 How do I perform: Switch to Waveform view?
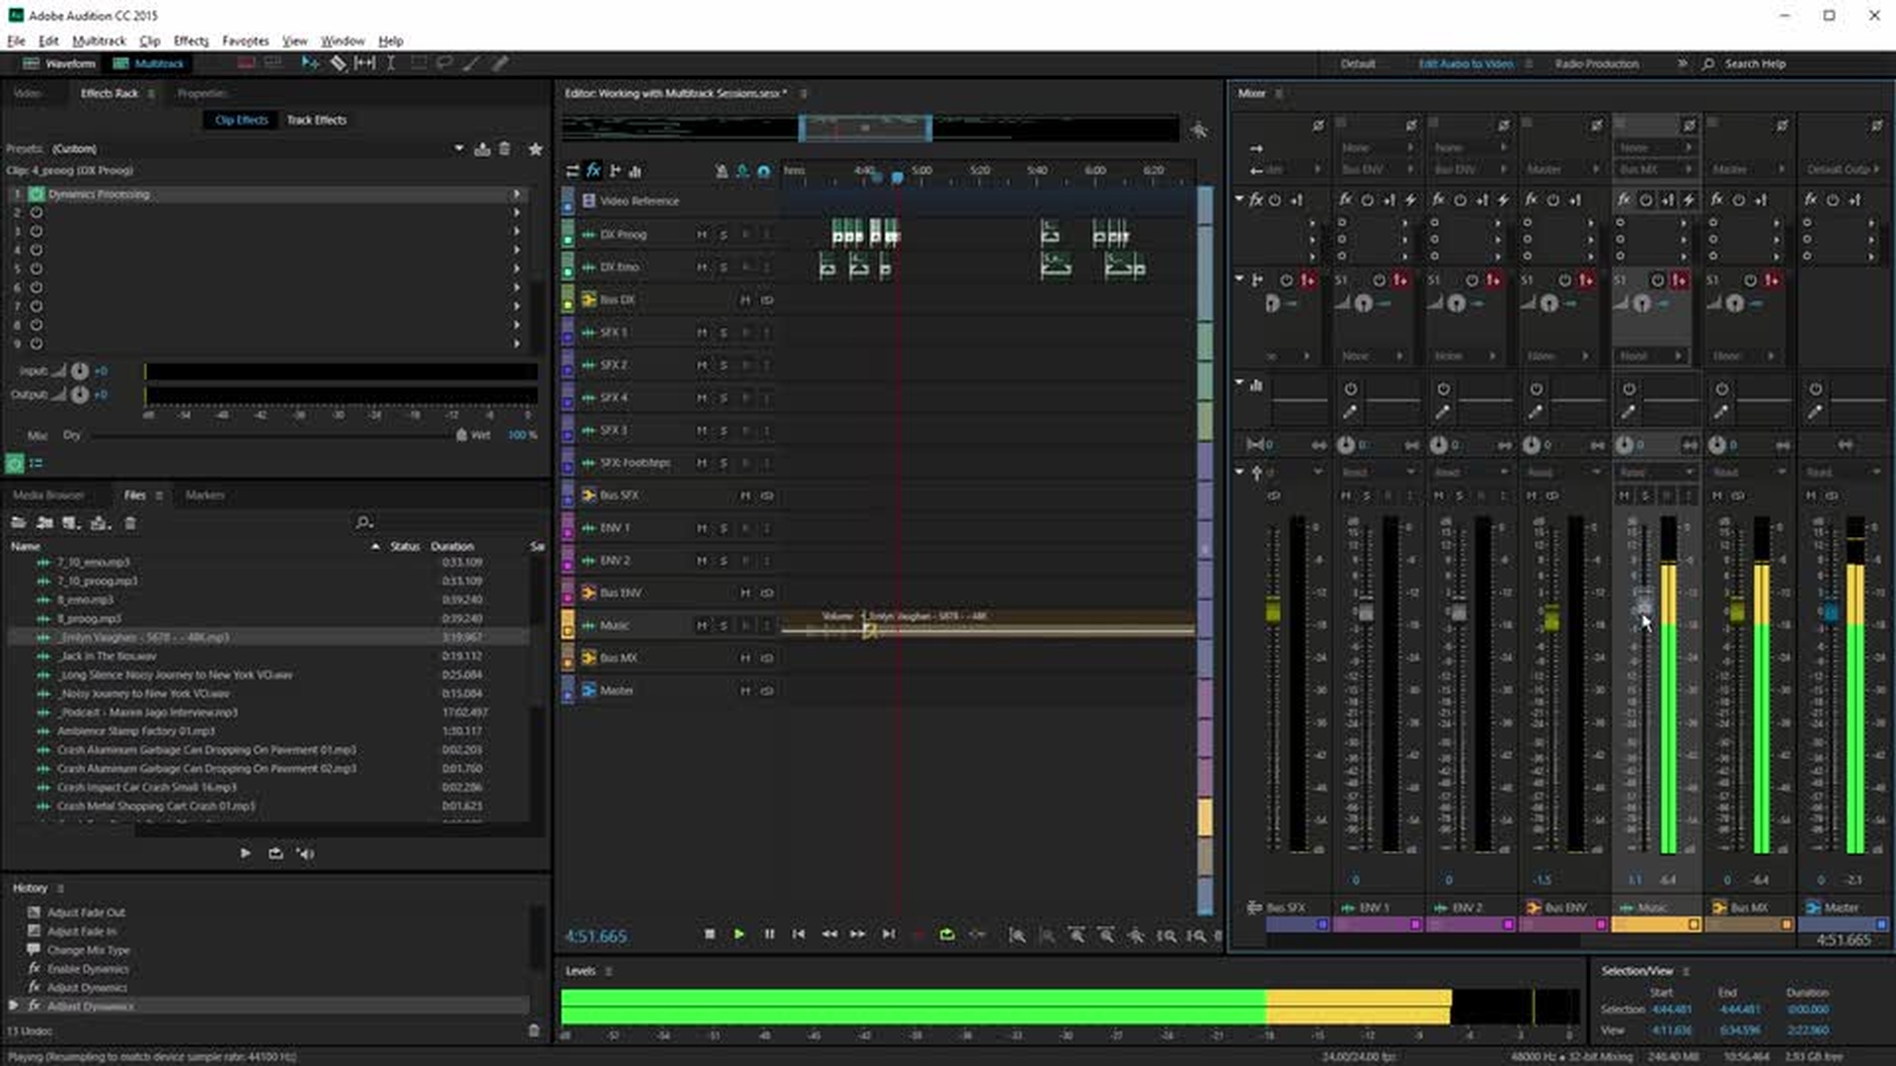point(59,63)
